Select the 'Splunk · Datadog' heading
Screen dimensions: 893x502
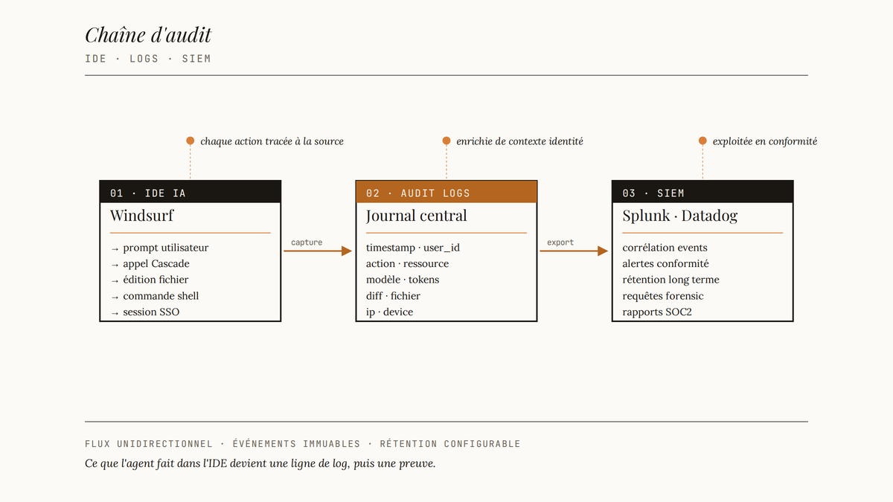680,216
